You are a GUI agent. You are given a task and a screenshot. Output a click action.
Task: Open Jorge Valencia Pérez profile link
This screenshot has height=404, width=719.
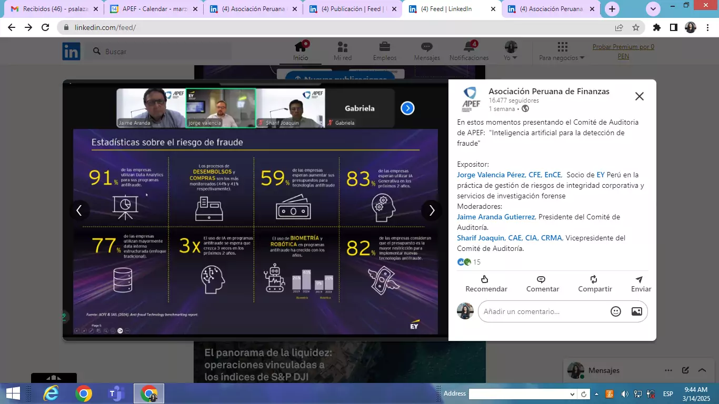508,175
